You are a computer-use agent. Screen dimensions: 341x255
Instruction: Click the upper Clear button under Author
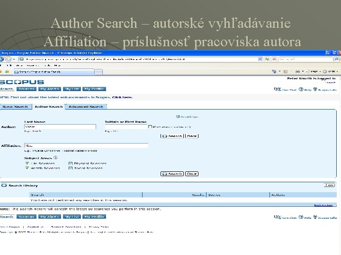[192, 136]
